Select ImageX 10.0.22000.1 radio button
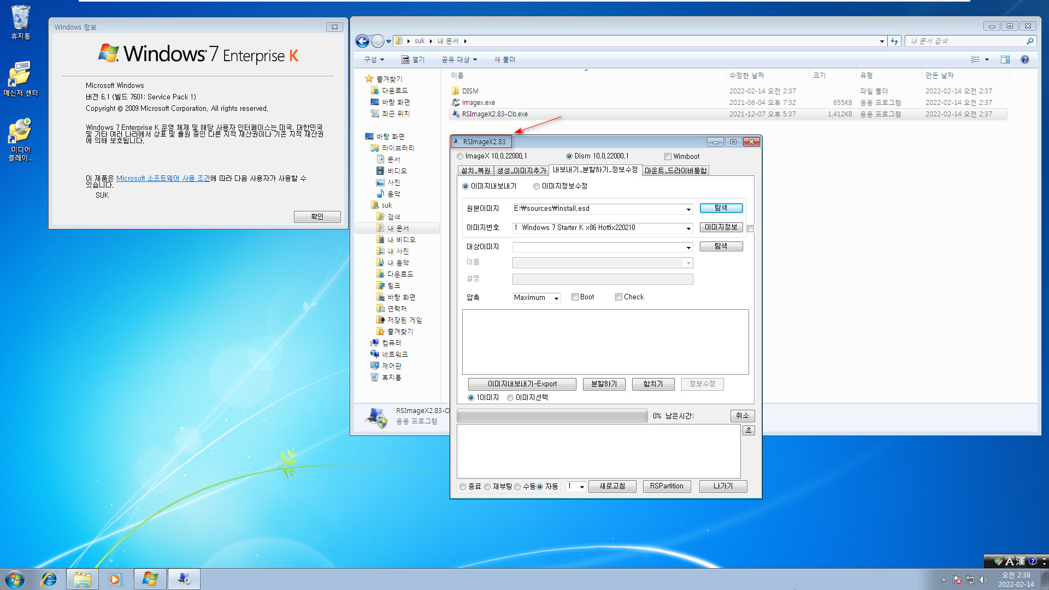Screen dimensions: 1049x590 [460, 156]
